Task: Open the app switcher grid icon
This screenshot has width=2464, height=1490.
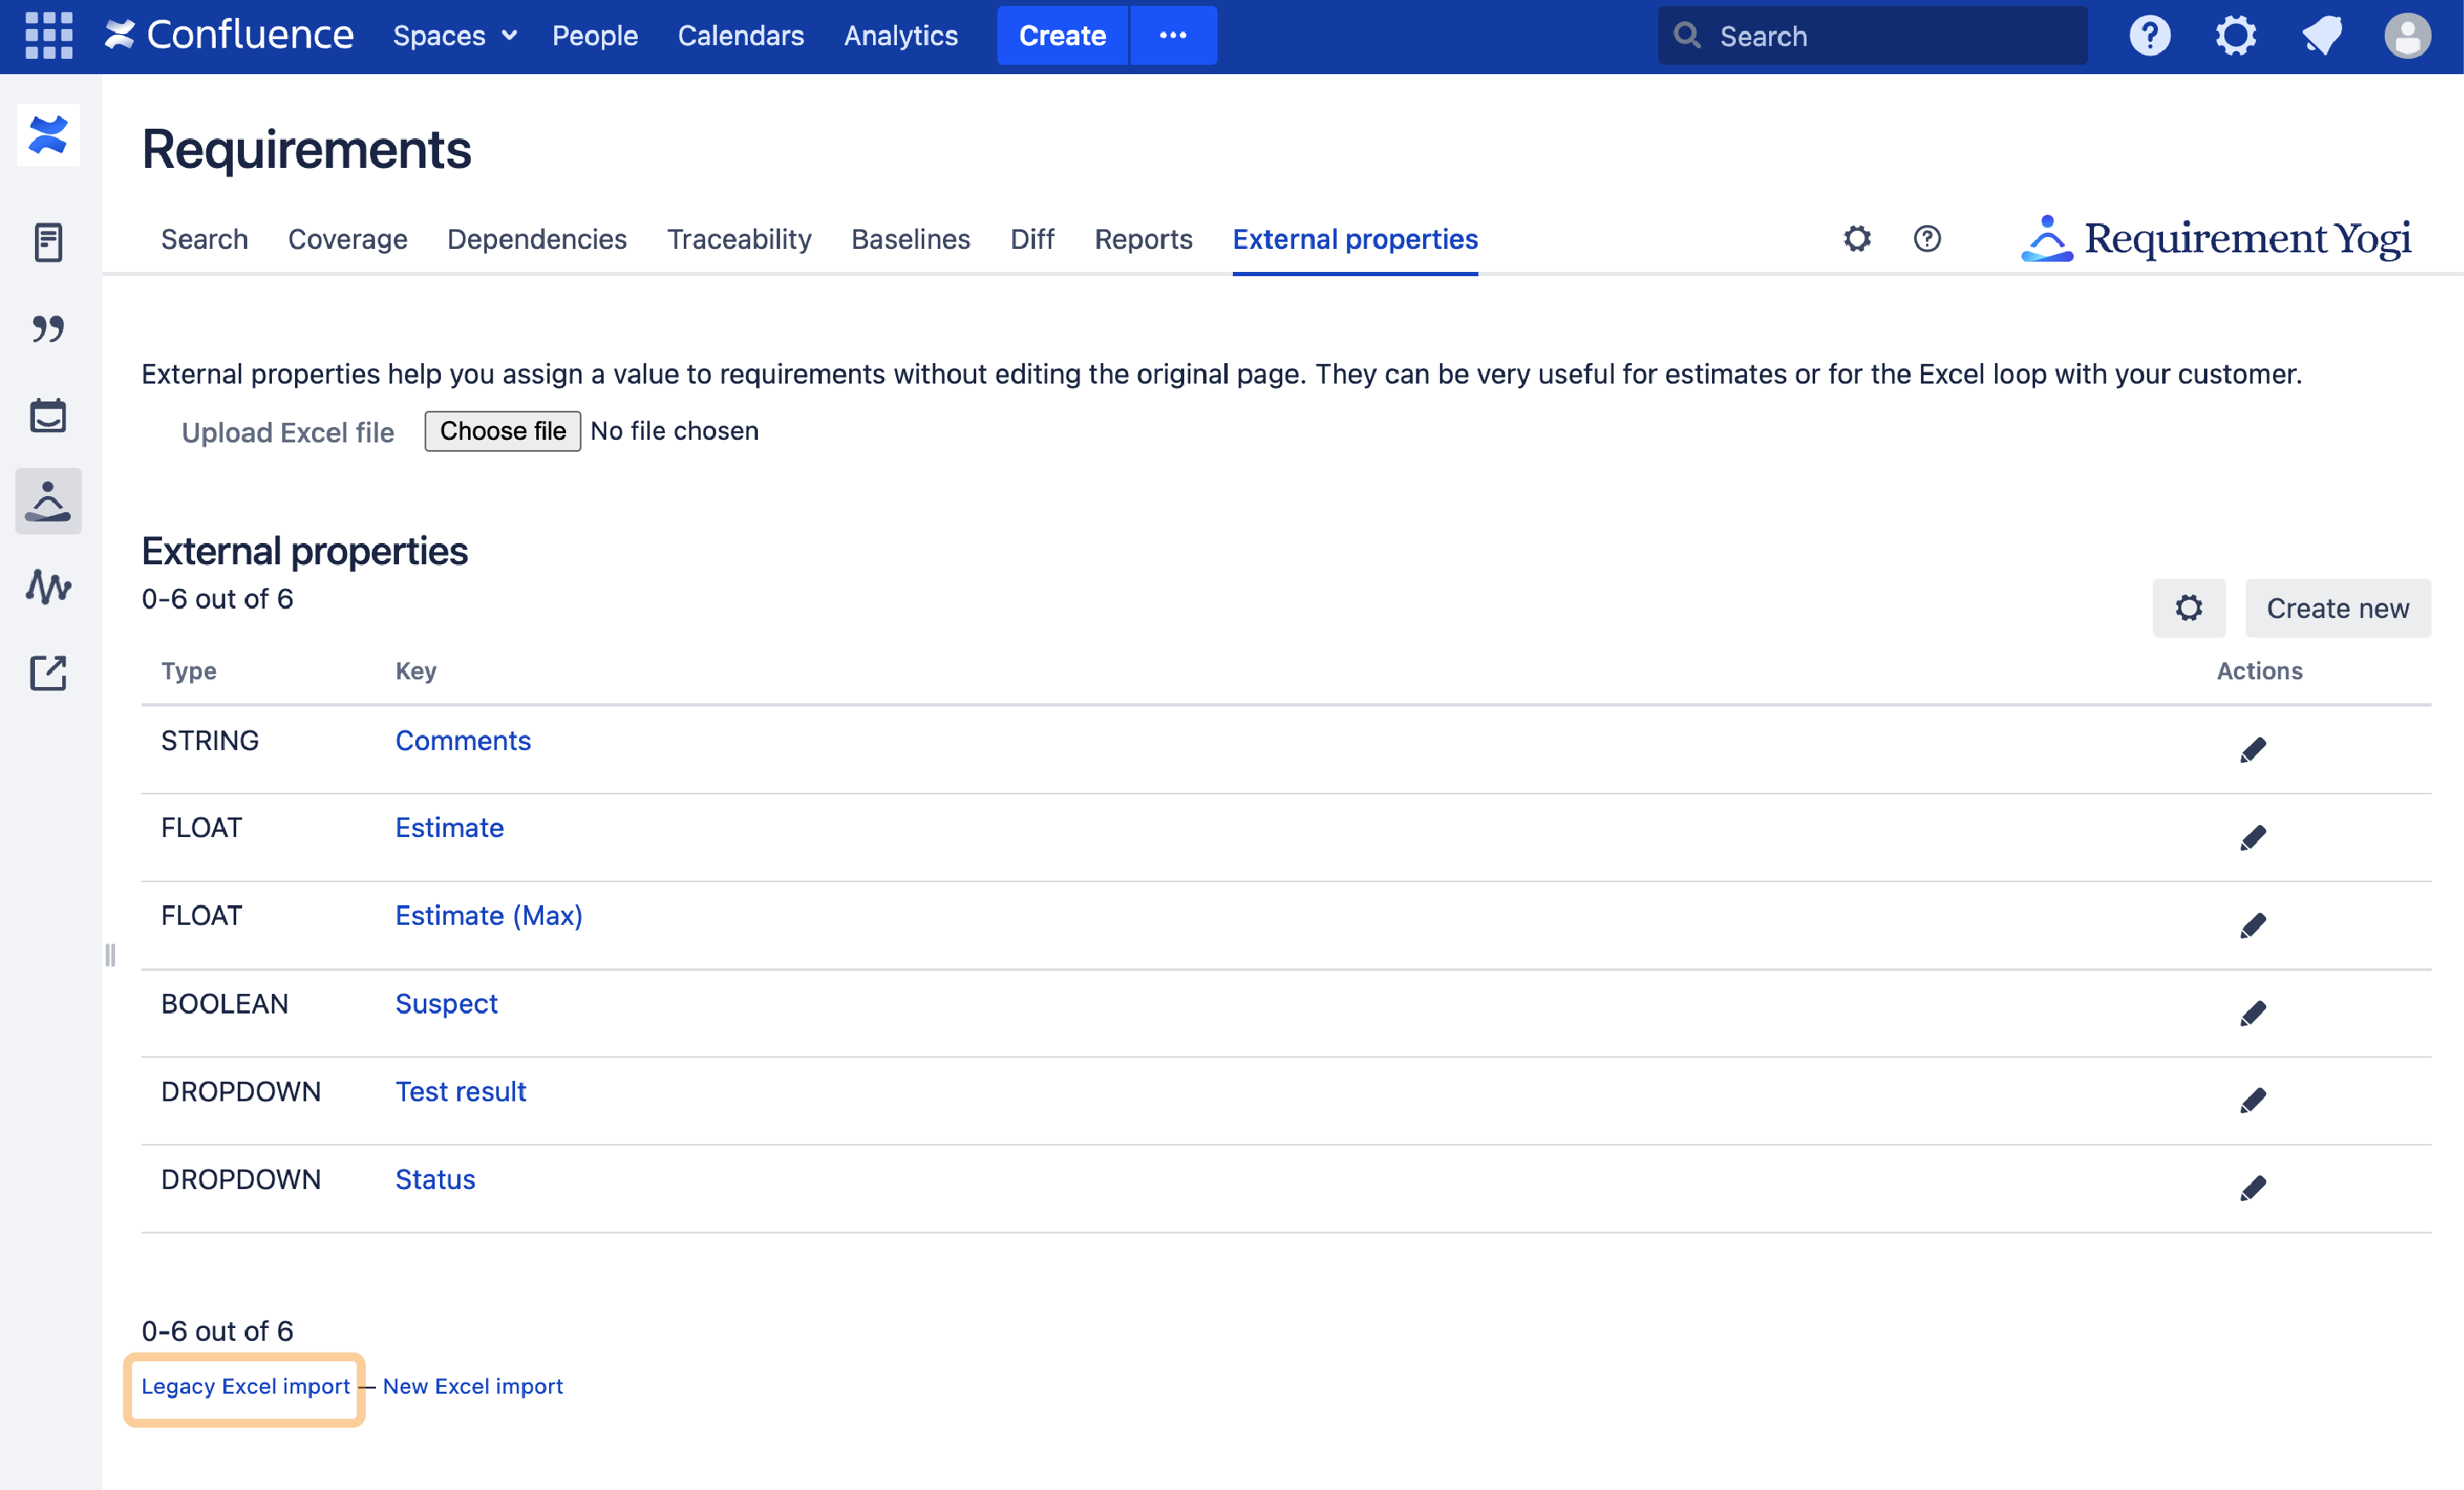Action: (x=48, y=36)
